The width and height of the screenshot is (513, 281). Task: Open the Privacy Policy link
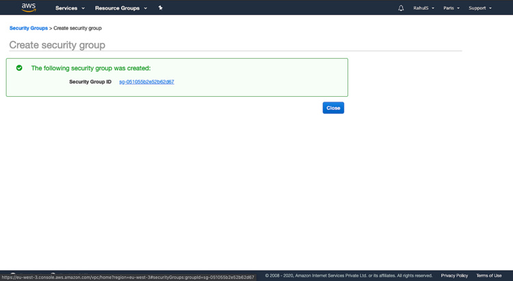[454, 276]
